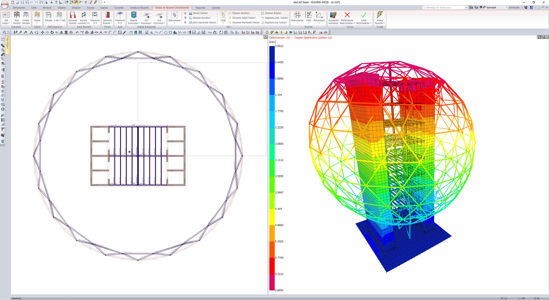Click the Analiz Tasarım lightning icon
This screenshot has width=549, height=300.
tap(380, 16)
